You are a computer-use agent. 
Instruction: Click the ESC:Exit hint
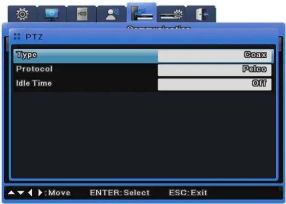point(188,193)
